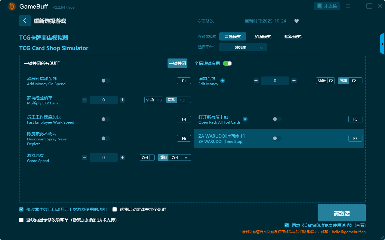The width and height of the screenshot is (385, 240).
Task: Click the heart favorite icon
Action: pos(297,21)
